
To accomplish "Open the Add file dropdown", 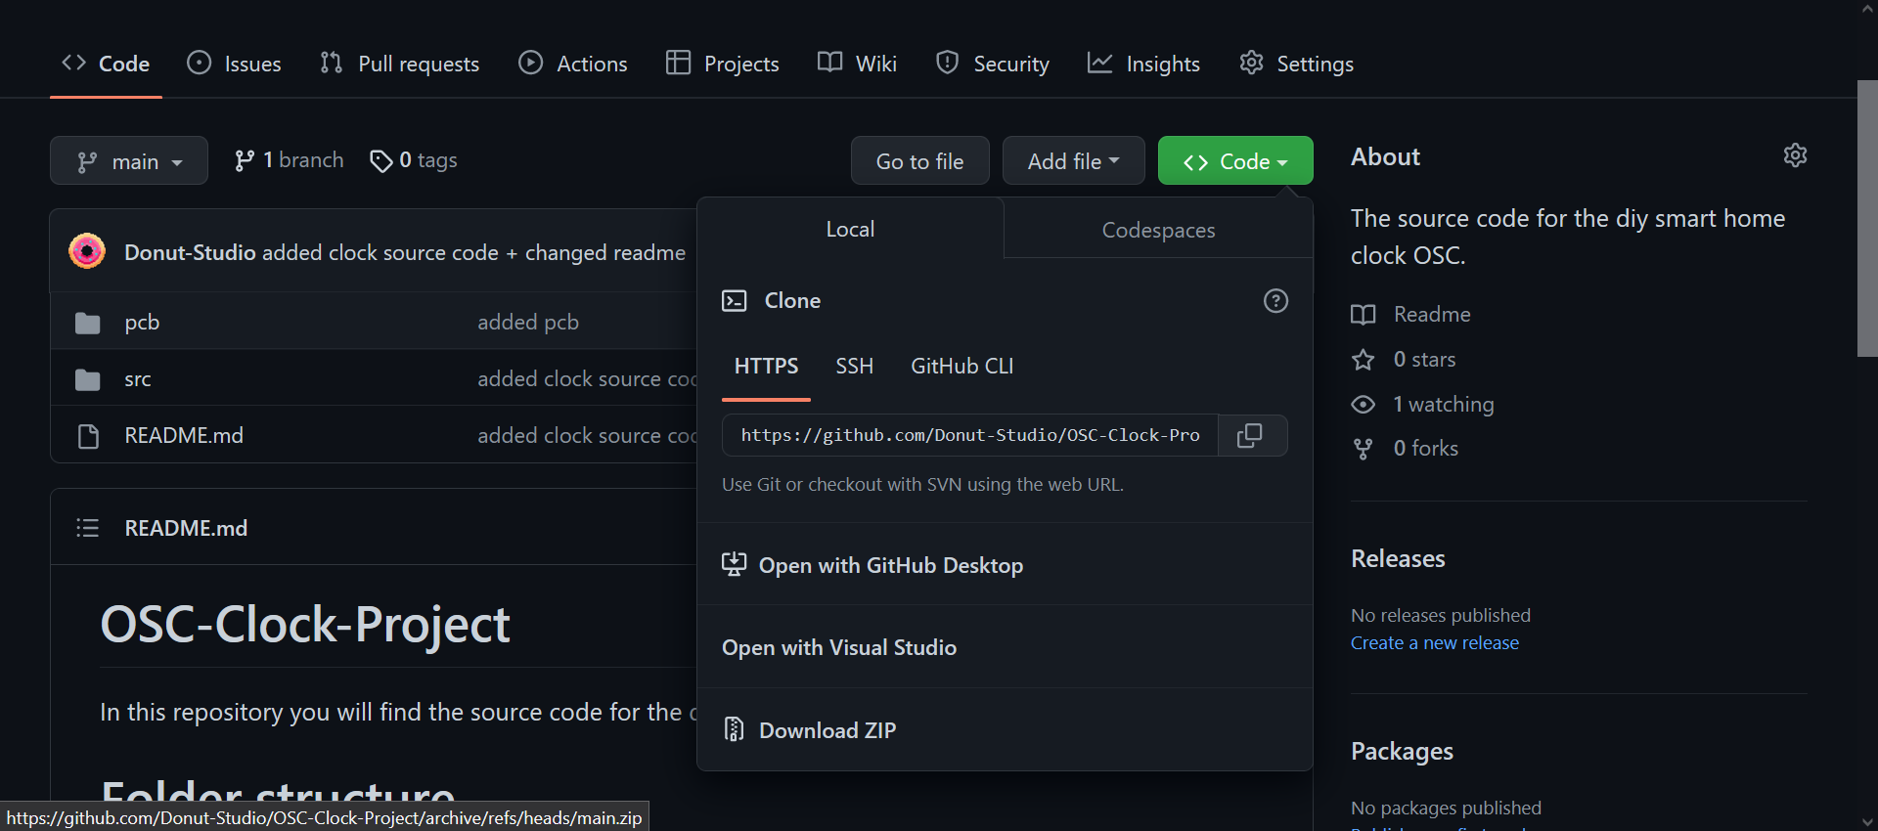I will (x=1073, y=161).
